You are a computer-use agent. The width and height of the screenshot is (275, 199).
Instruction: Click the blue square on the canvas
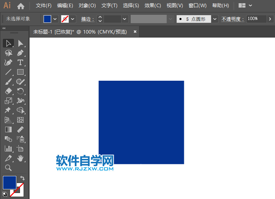click(x=141, y=122)
